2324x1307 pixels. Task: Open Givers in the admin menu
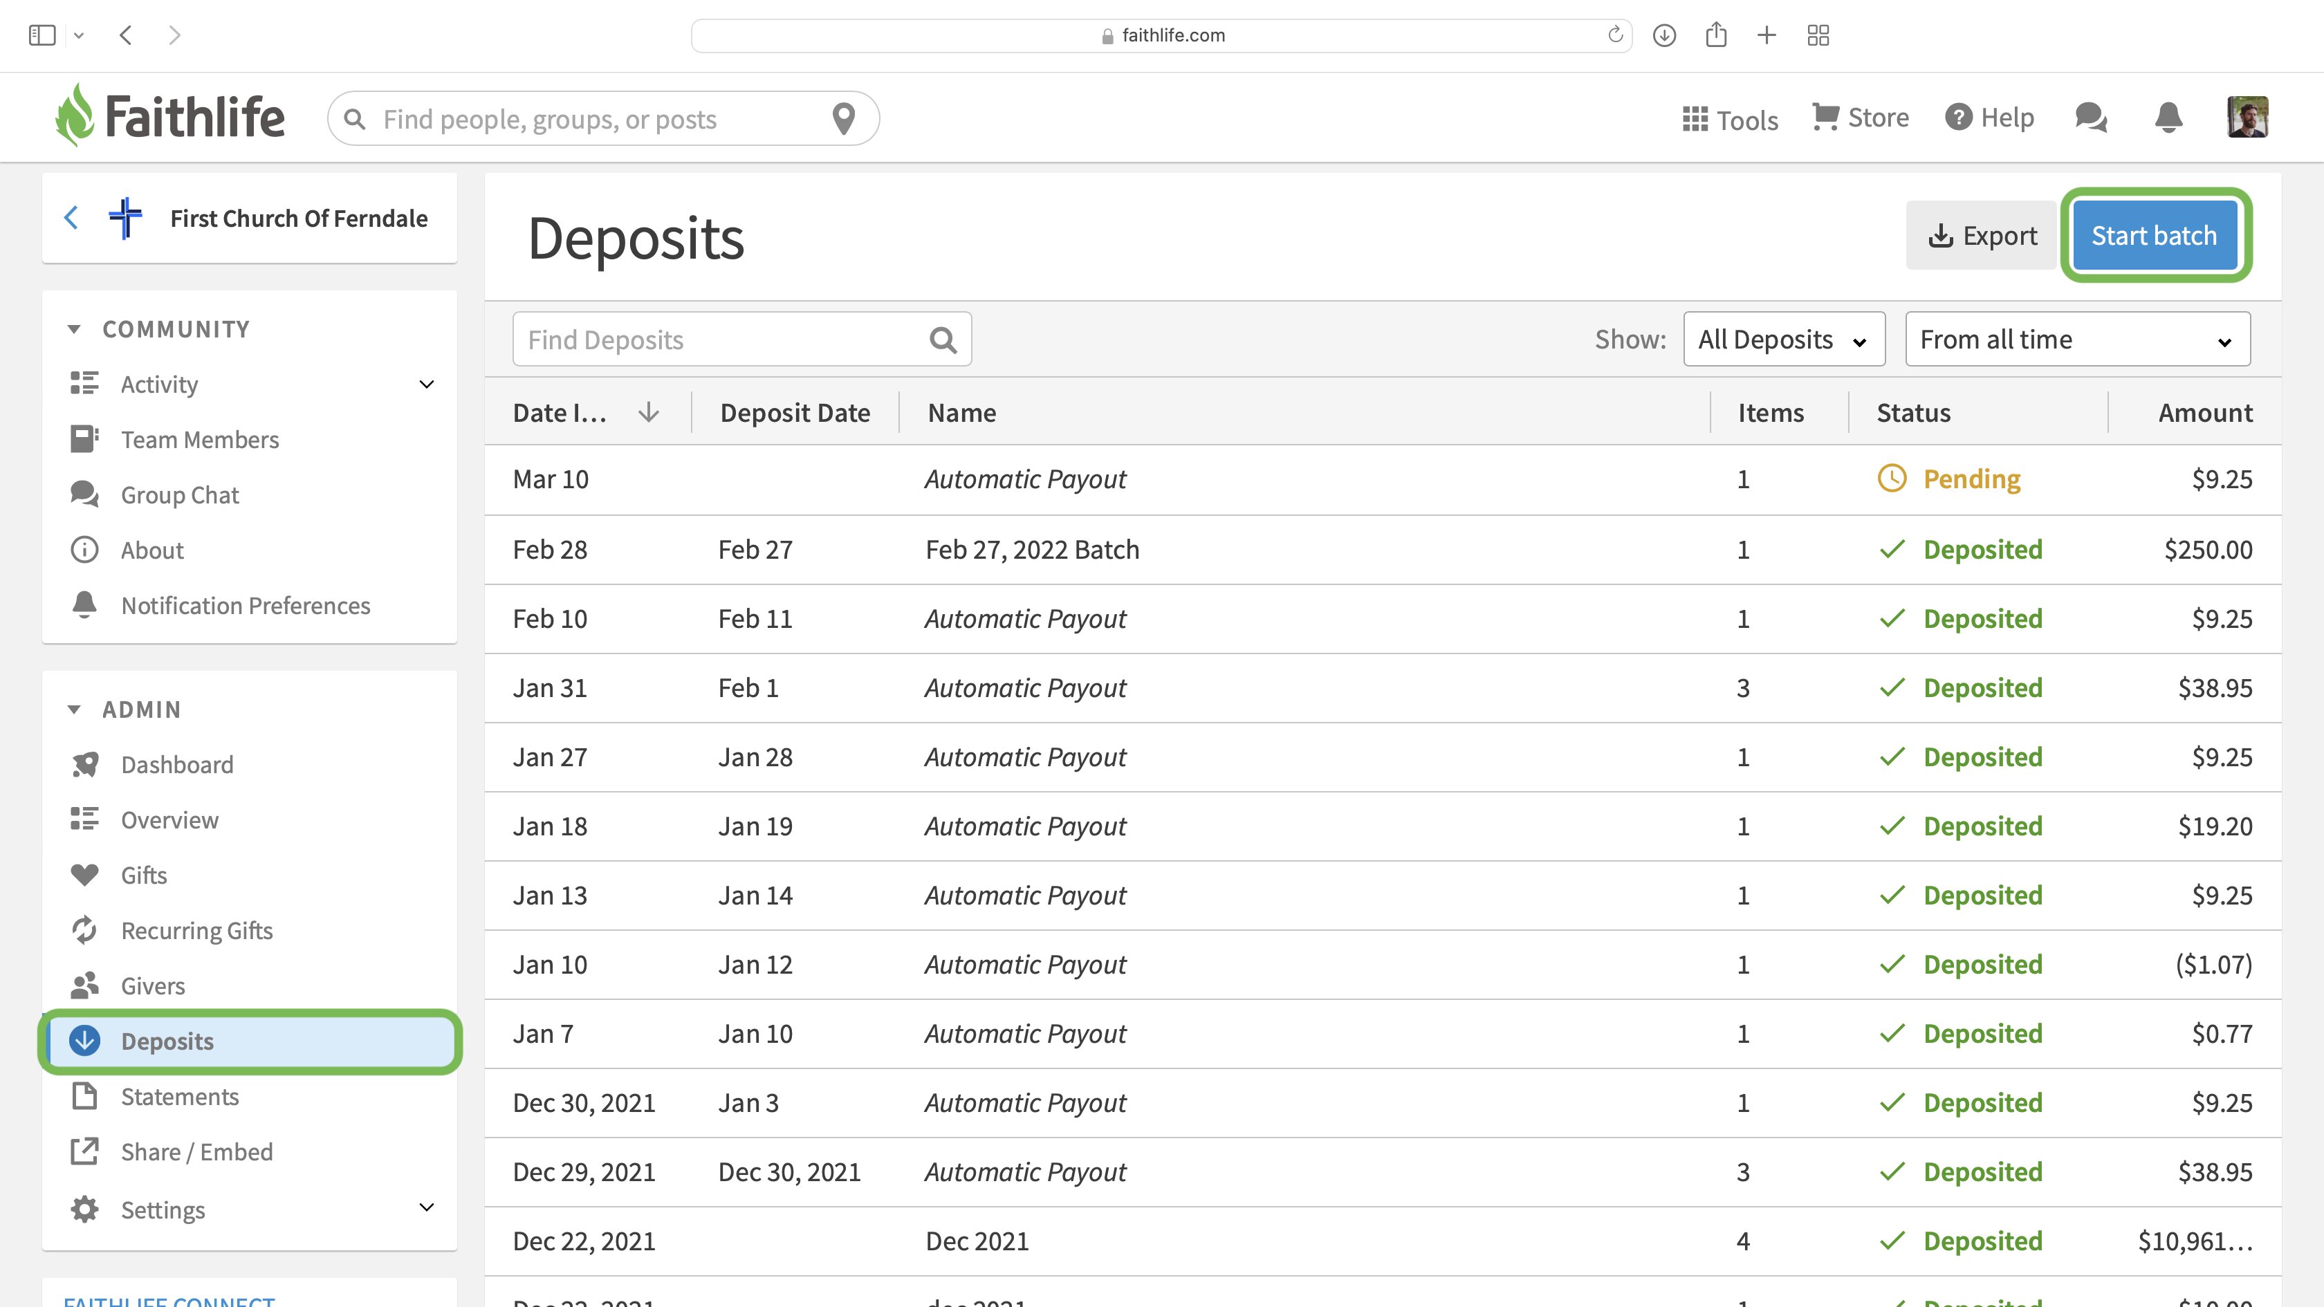point(154,986)
